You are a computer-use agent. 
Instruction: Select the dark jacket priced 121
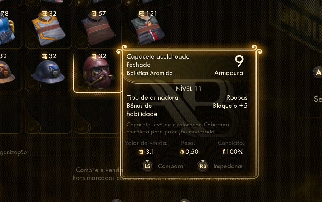[148, 29]
